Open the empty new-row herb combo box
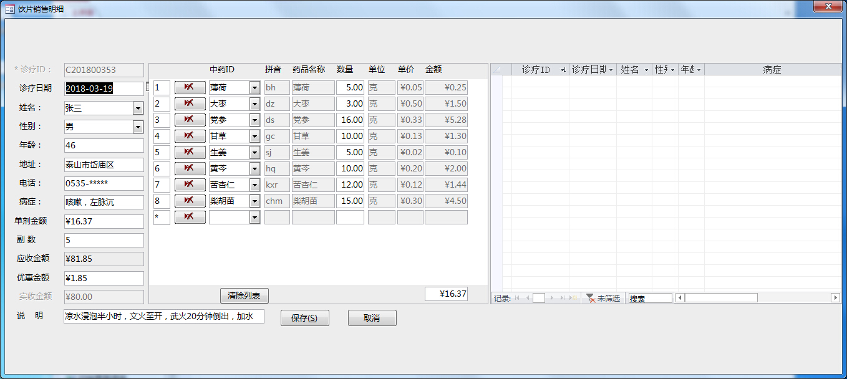Viewport: 847px width, 379px height. [254, 218]
